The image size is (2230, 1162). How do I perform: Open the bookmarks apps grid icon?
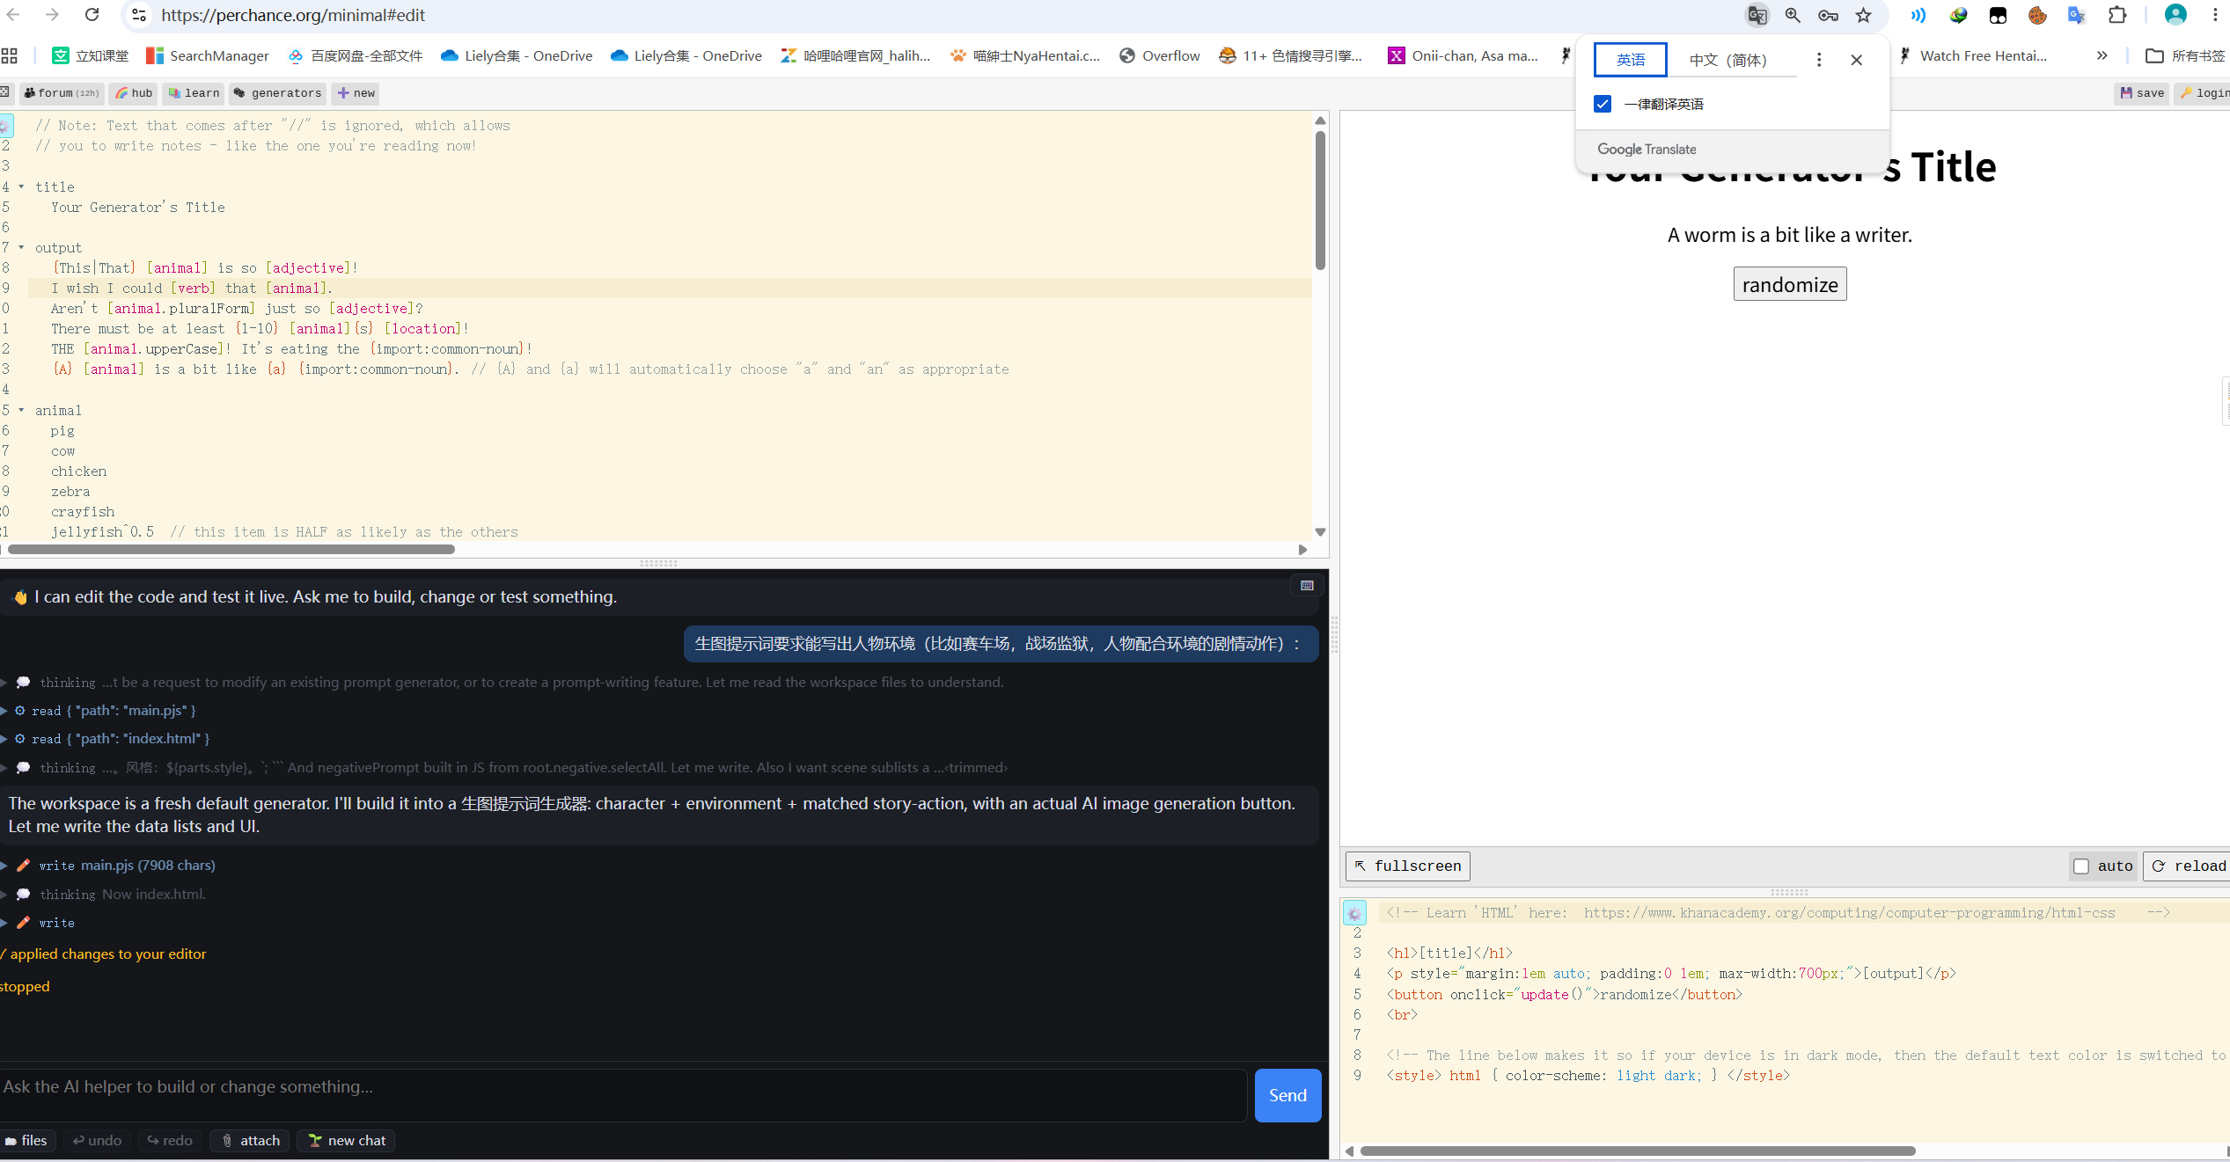click(x=10, y=55)
